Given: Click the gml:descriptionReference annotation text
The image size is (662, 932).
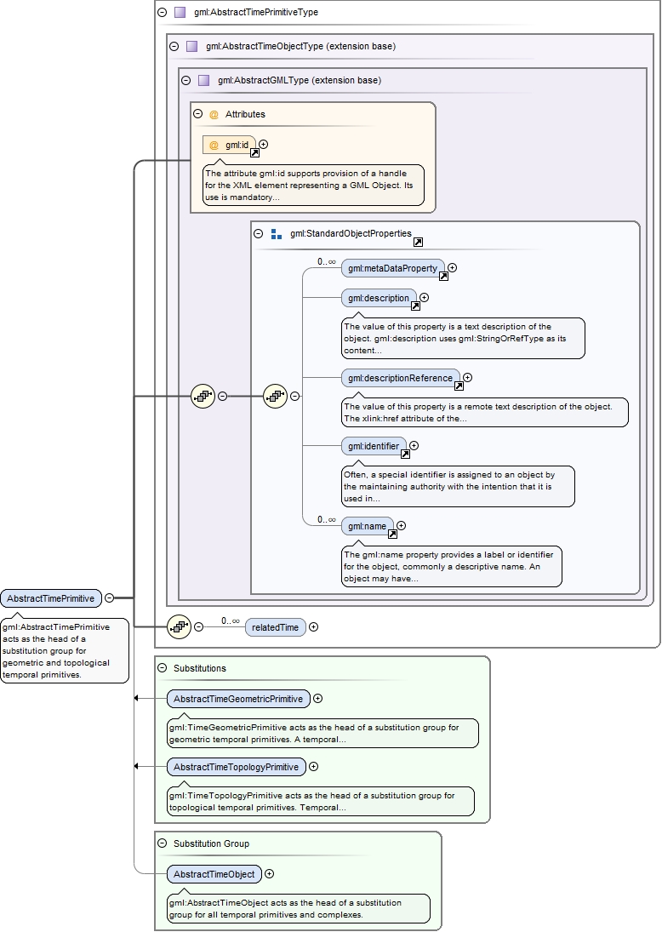Looking at the screenshot, I should click(484, 412).
